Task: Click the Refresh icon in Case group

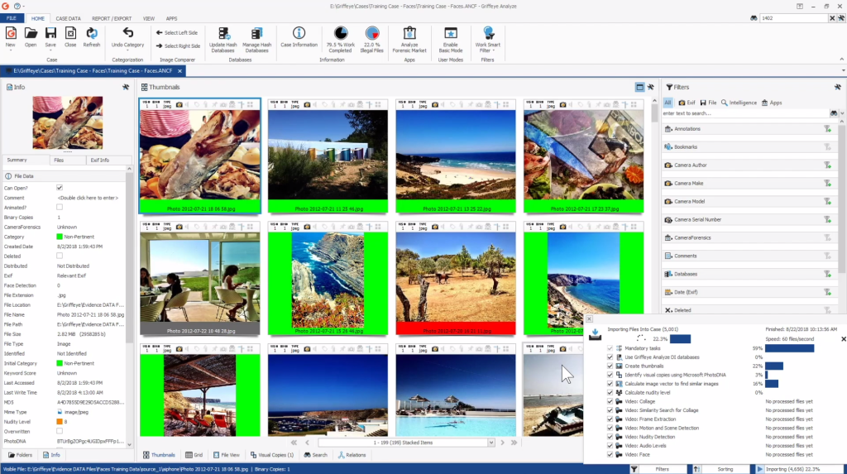Action: (x=91, y=33)
